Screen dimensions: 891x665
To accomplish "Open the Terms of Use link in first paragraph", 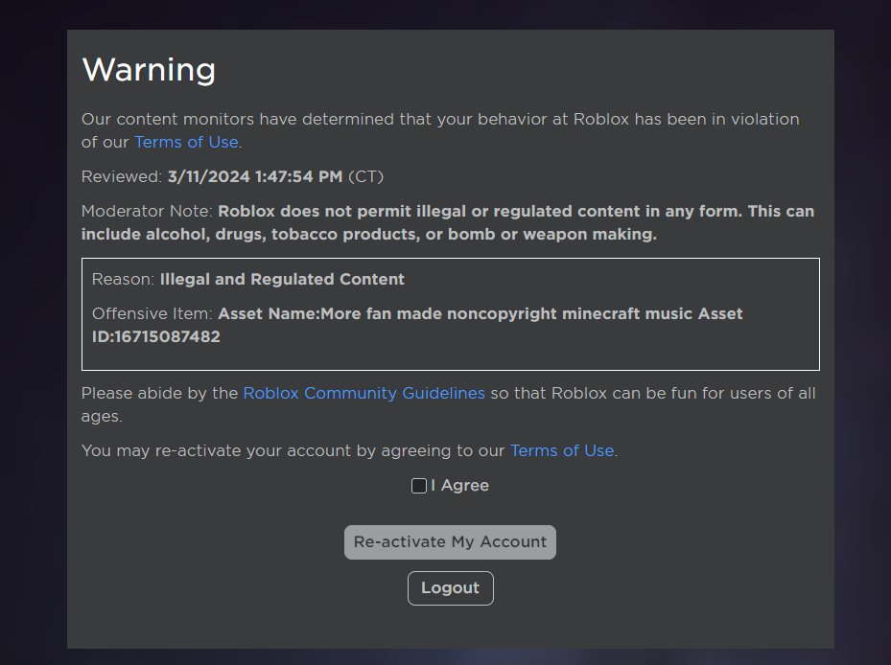I will coord(186,142).
